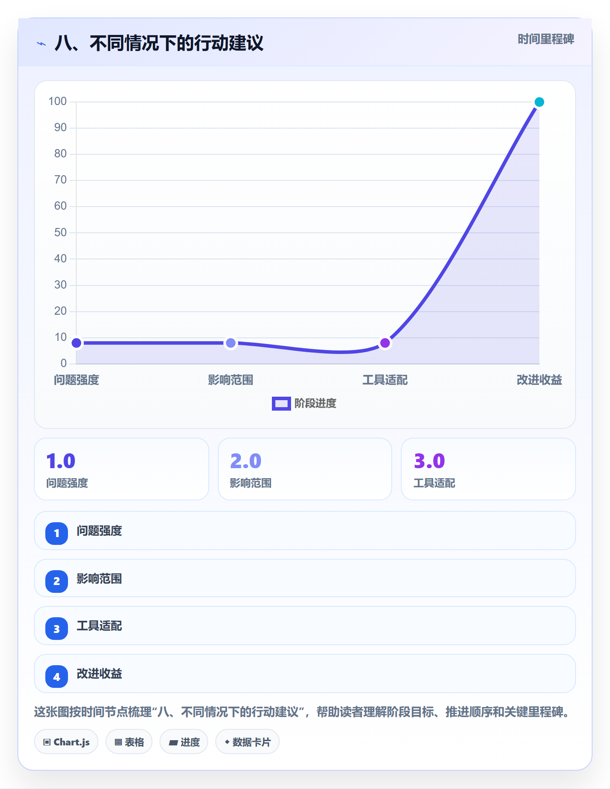
Task: Select the 数据卡片 tag
Action: click(247, 741)
